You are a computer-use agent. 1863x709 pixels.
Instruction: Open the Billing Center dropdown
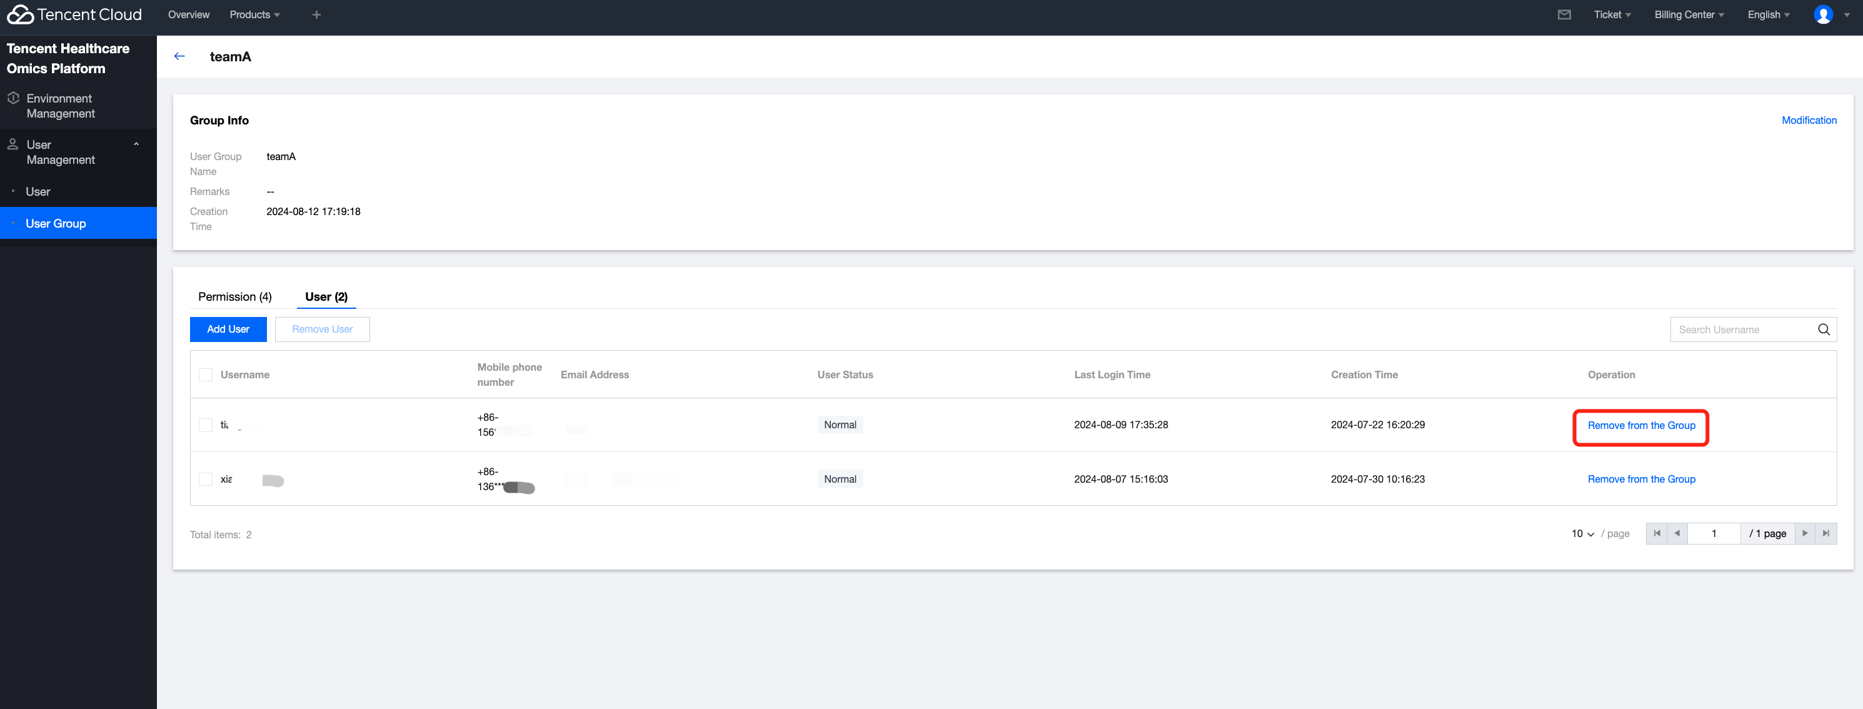(x=1689, y=14)
